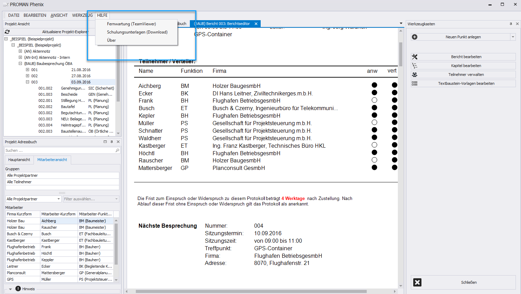Click the Kapitel bearbeiten button
The width and height of the screenshot is (521, 294).
click(463, 66)
